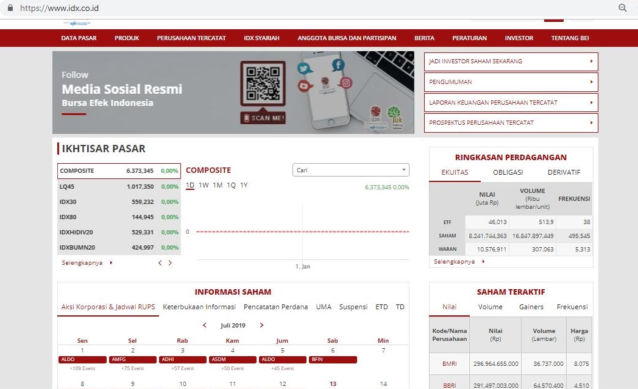Switch to the Obligasi tab
The width and height of the screenshot is (638, 389).
tap(508, 172)
